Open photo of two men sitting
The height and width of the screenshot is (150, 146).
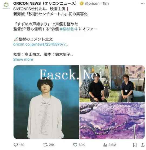[x=112, y=84]
